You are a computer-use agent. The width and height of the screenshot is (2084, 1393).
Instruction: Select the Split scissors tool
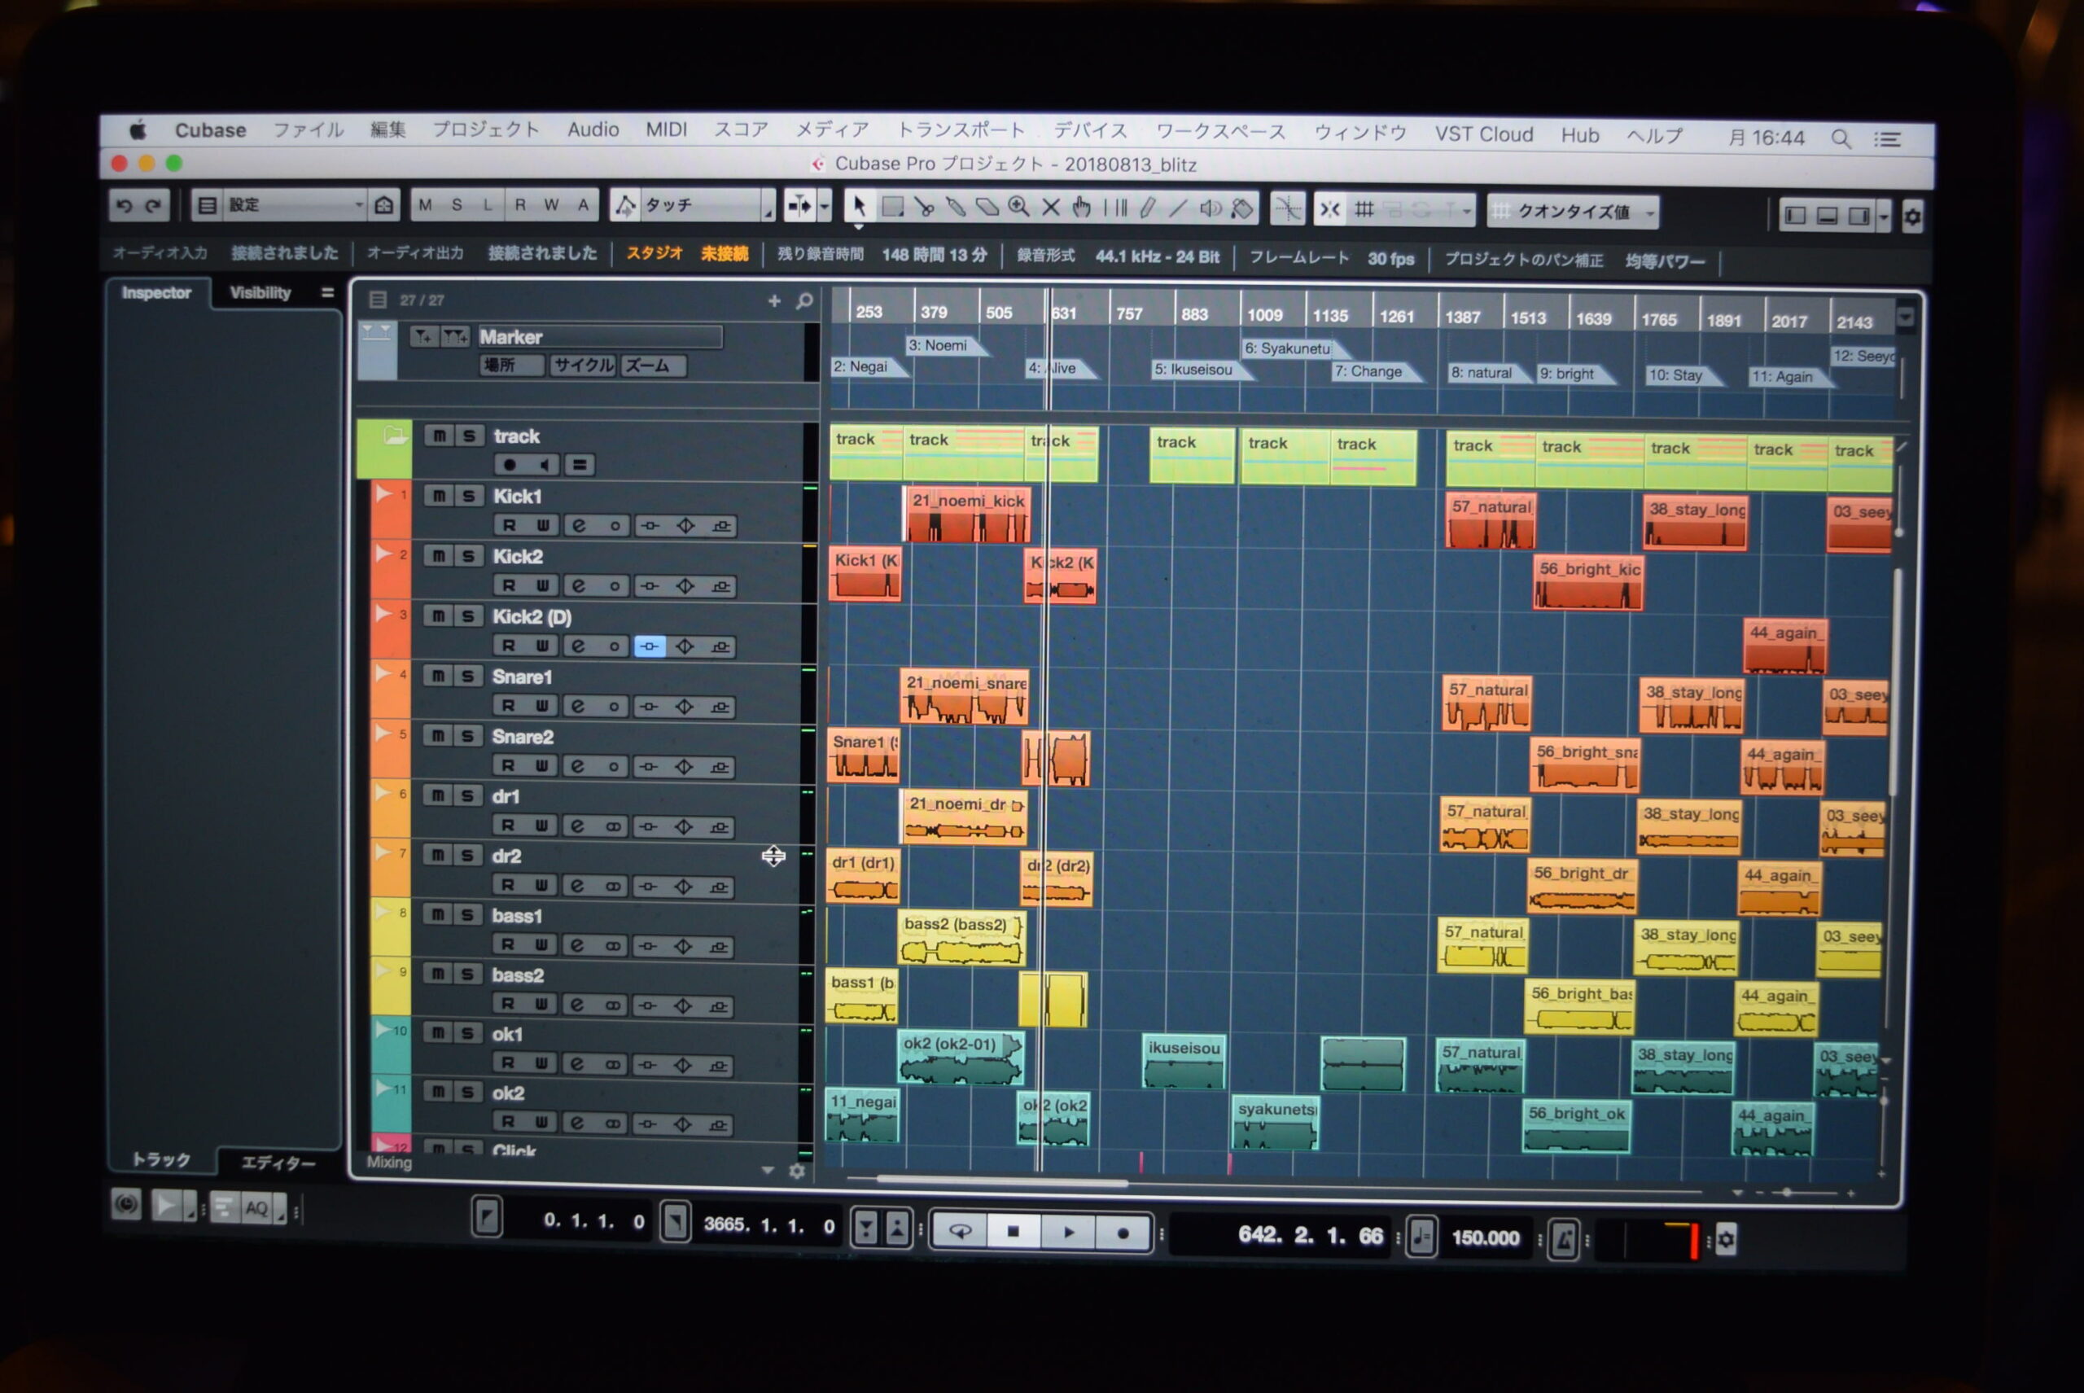point(924,207)
